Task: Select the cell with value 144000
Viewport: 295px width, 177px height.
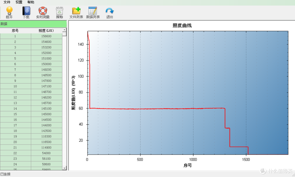Action: click(x=46, y=125)
